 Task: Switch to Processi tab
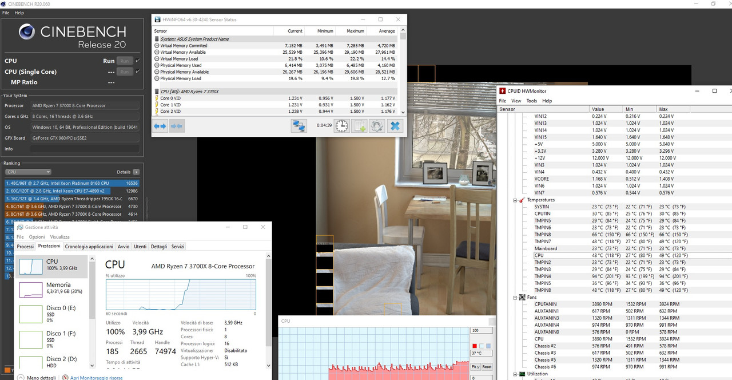[25, 247]
